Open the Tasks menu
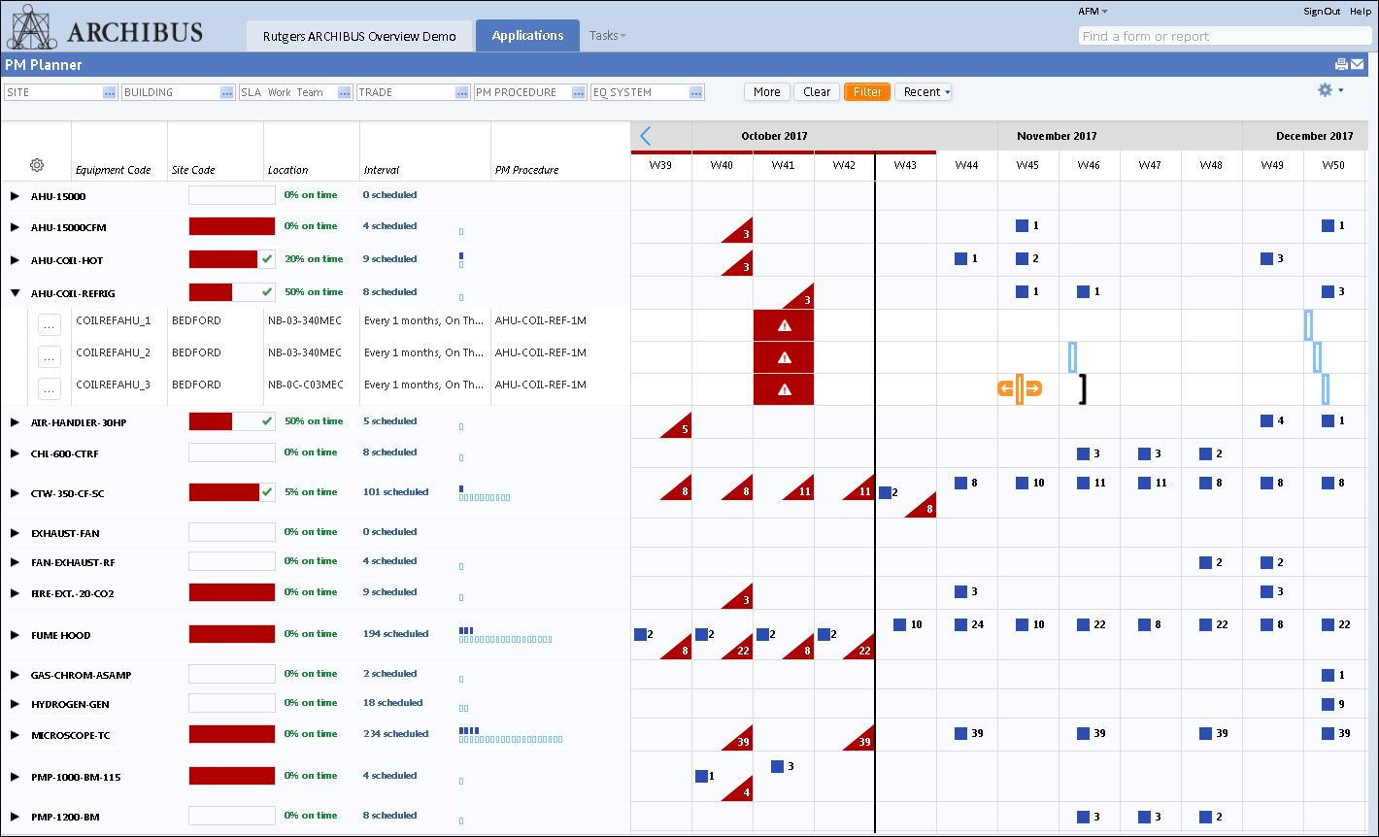Viewport: 1379px width, 837px height. tap(606, 35)
